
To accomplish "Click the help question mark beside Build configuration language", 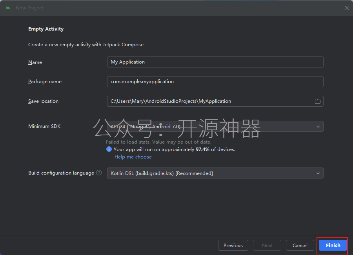I will click(99, 173).
